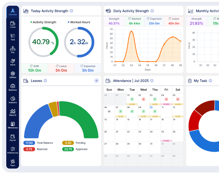Open the Business briefcase icon
This screenshot has width=219, height=174.
click(13, 87)
